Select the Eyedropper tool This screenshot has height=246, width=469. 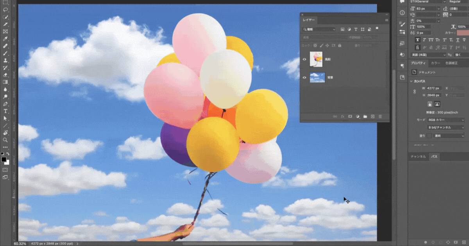(5, 39)
